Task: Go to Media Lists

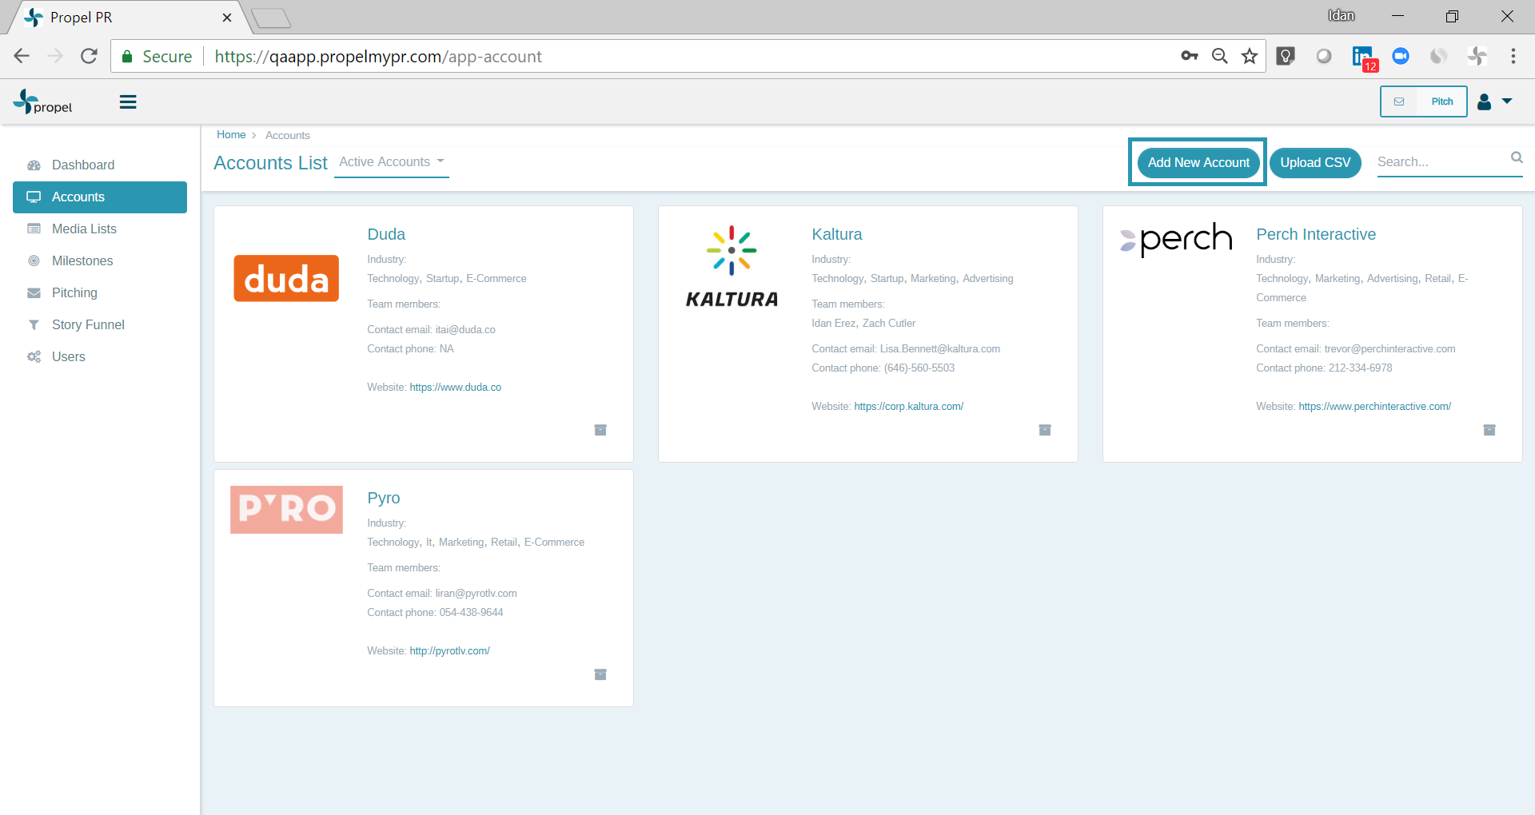Action: 84,229
